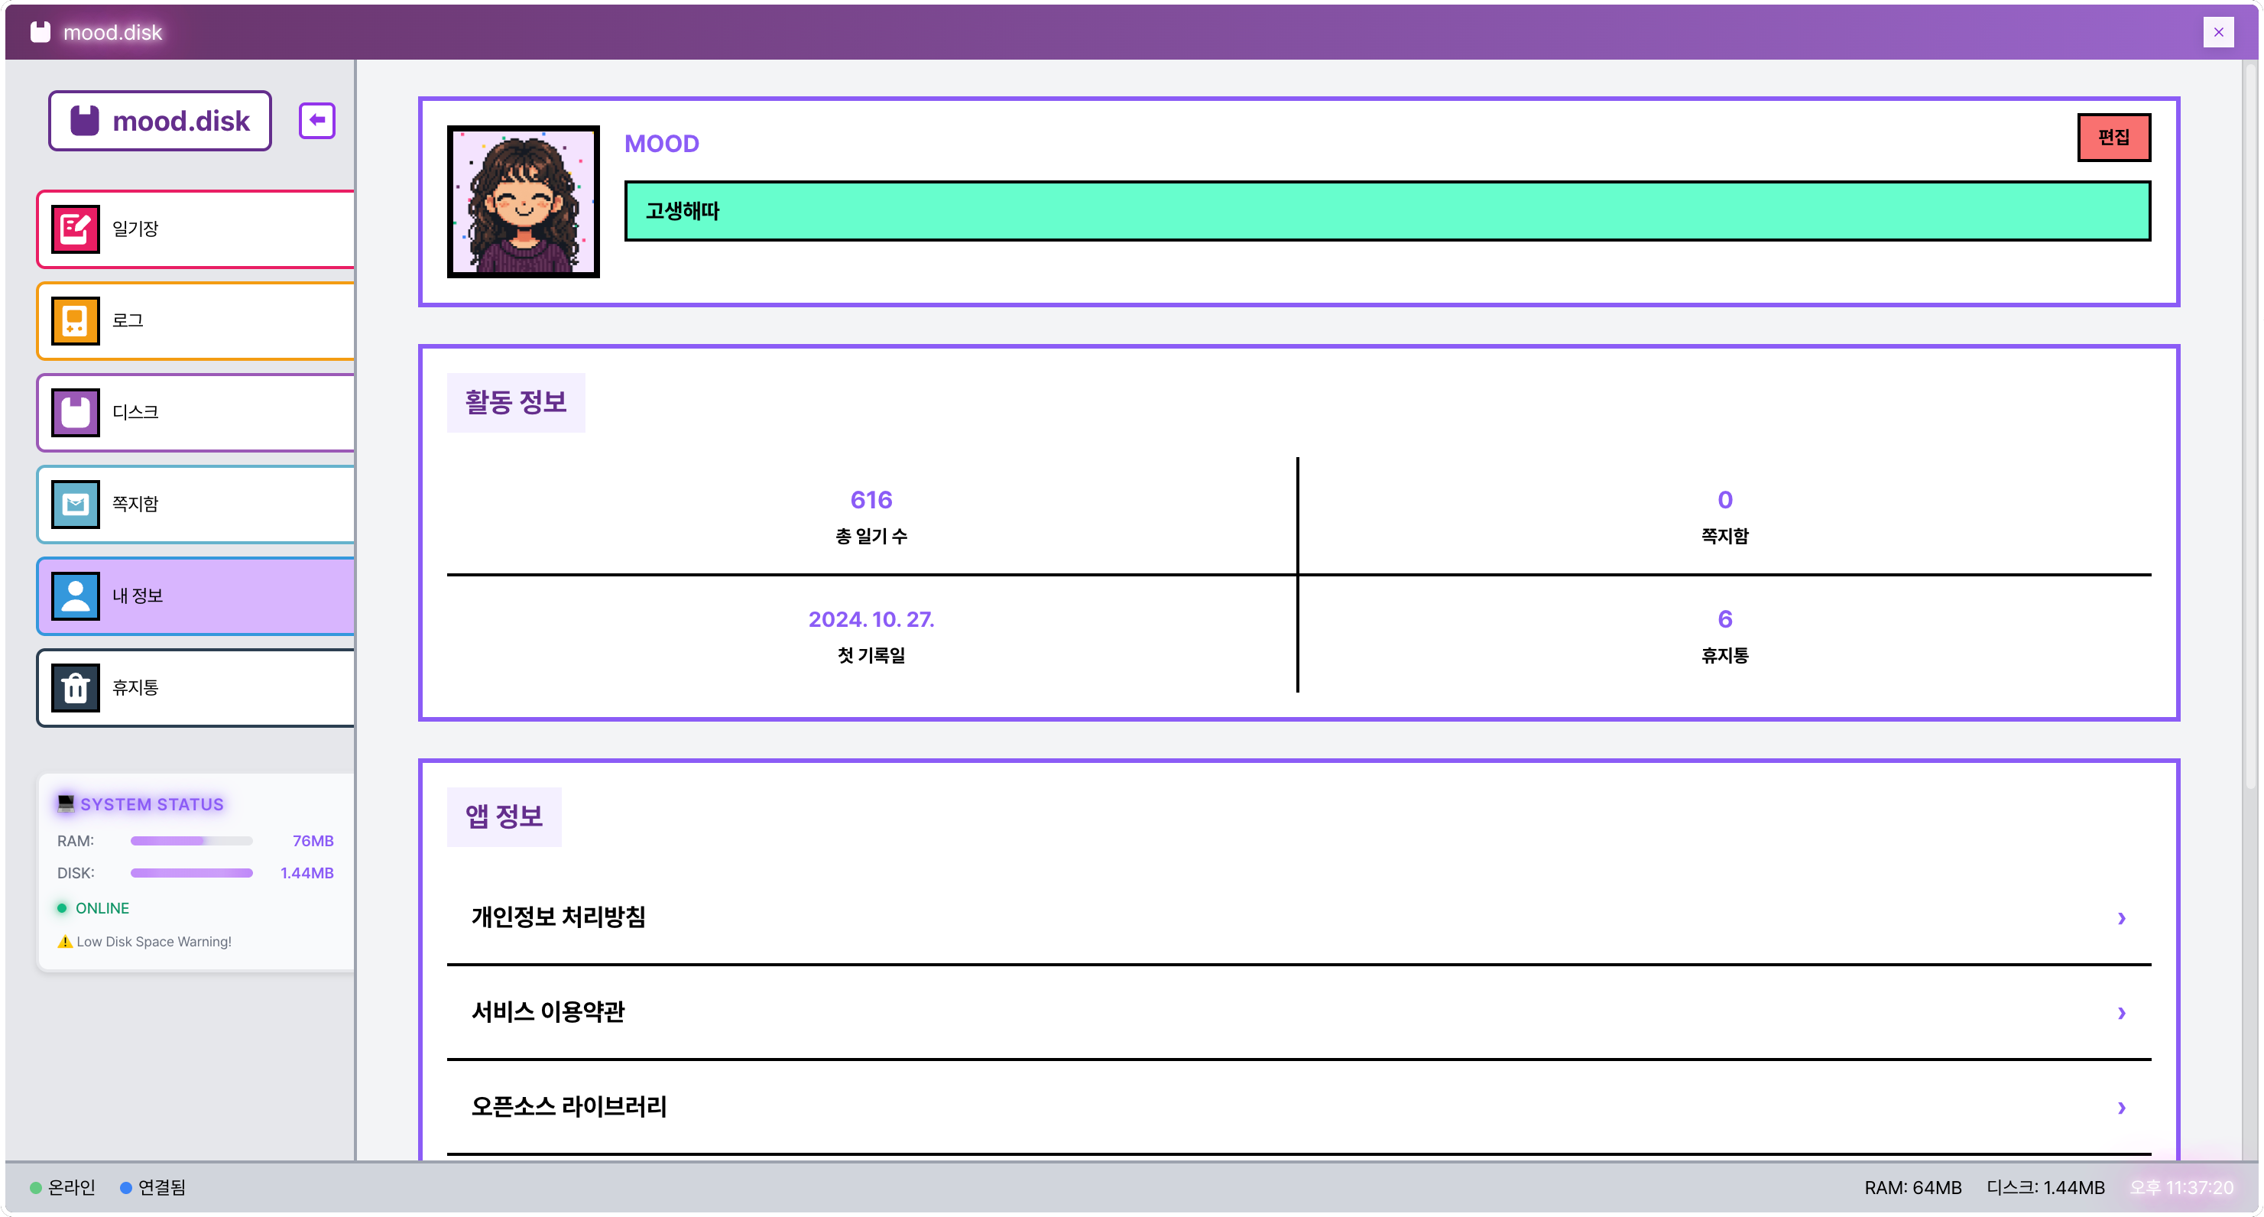2264x1217 pixels.
Task: Click the 첫 기록일 label
Action: click(x=871, y=655)
